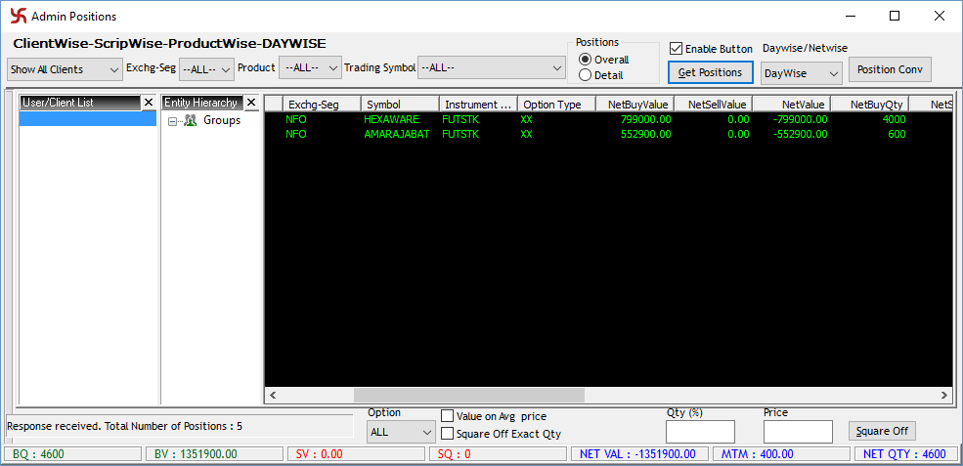The image size is (963, 466).
Task: Click the NetBuyQty column header
Action: pyautogui.click(x=870, y=105)
